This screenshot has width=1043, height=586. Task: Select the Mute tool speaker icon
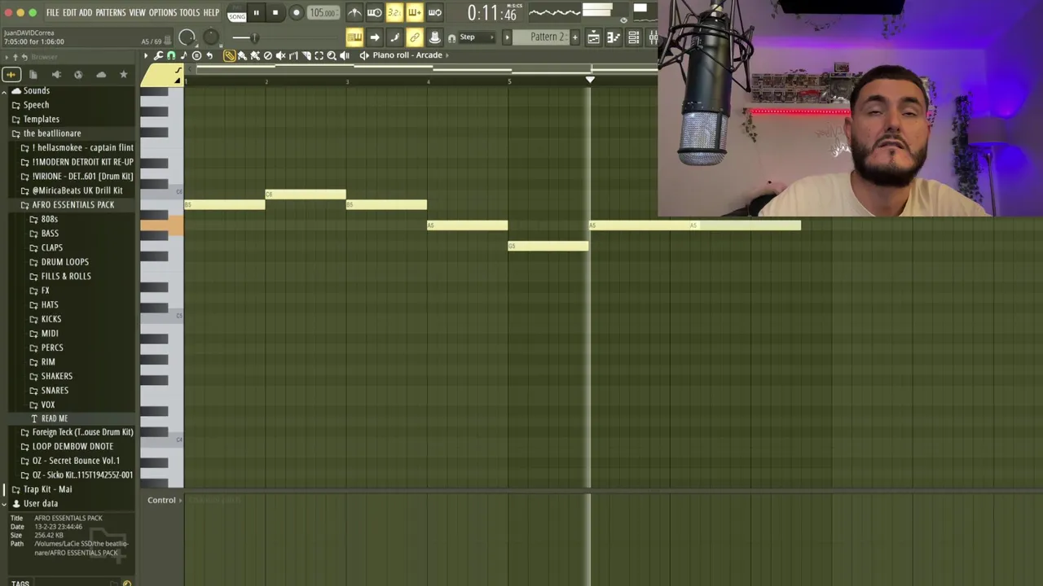click(x=281, y=55)
